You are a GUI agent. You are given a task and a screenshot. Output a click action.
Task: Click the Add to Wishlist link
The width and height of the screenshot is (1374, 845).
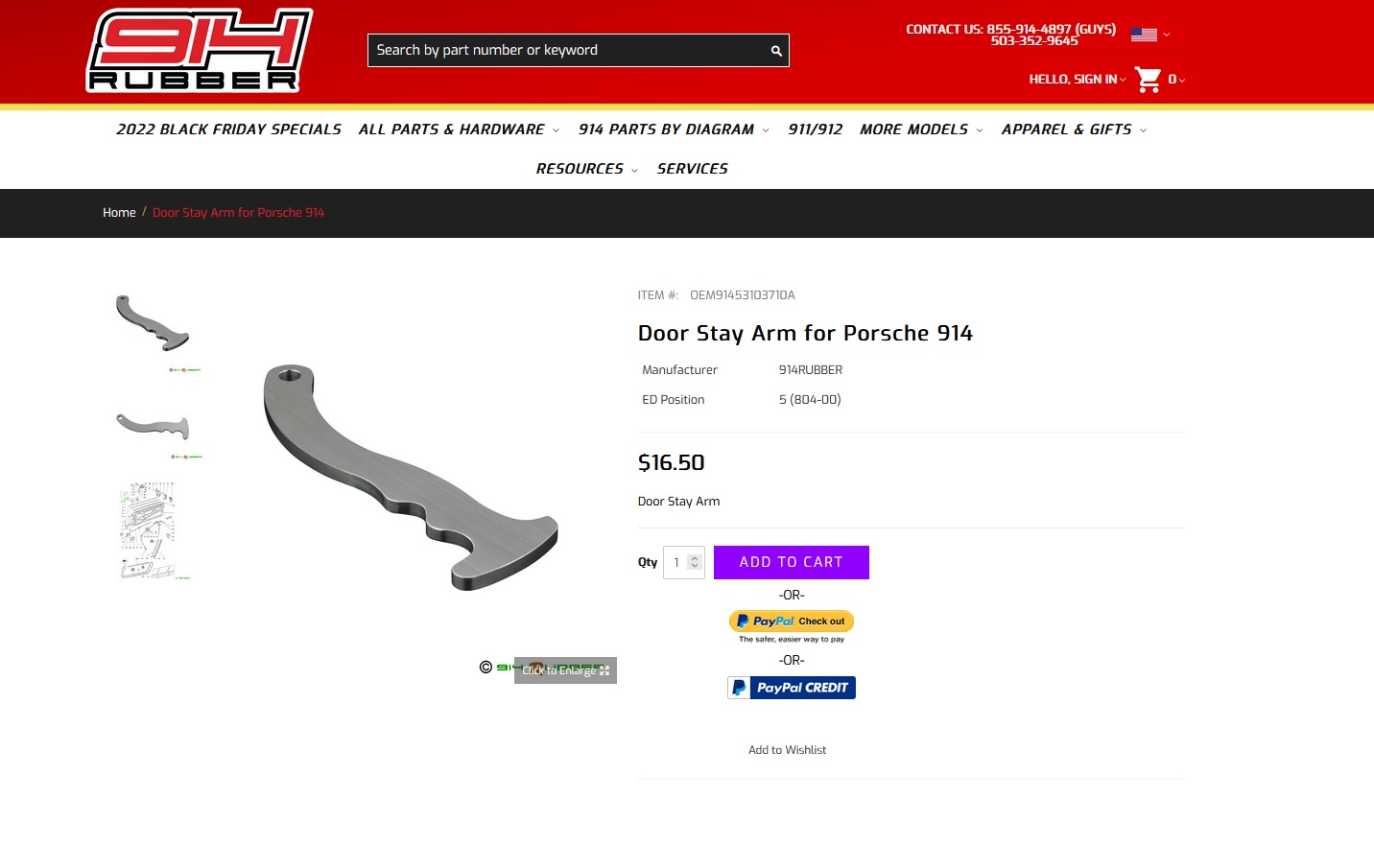point(787,750)
